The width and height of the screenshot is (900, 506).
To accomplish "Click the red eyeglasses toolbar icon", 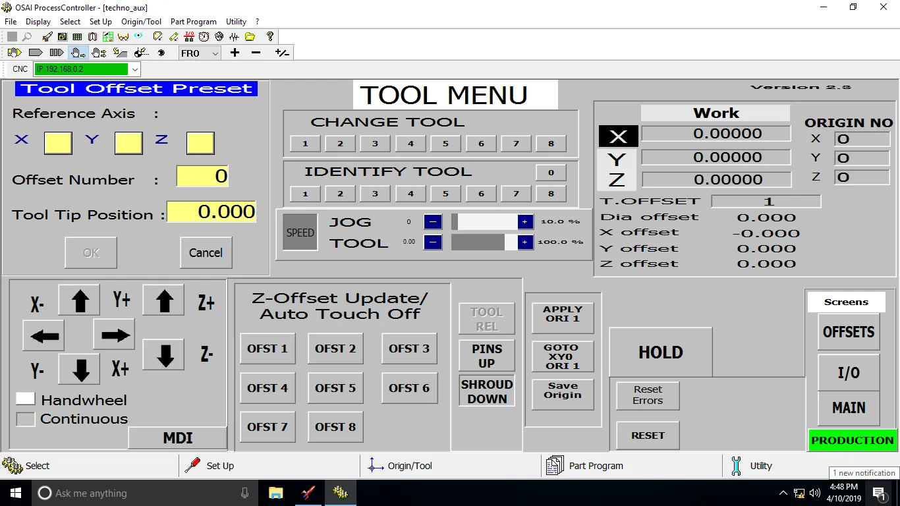I will 123,37.
